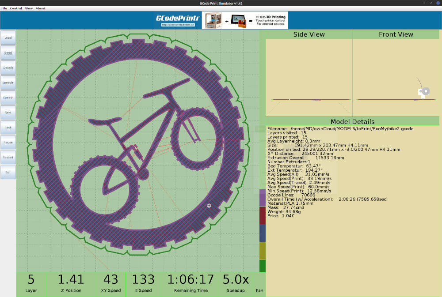Pause the print simulation
The height and width of the screenshot is (297, 442).
tap(8, 142)
